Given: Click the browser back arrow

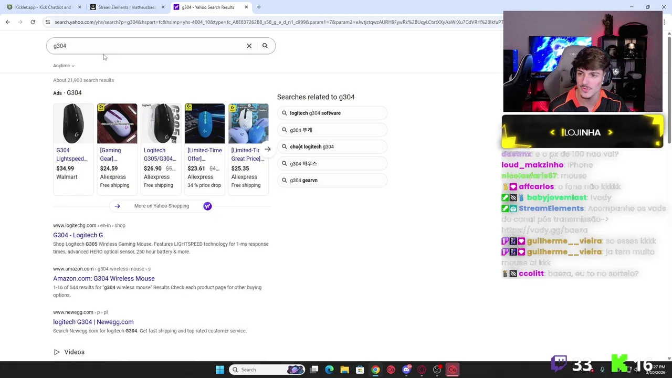Looking at the screenshot, I should pos(7,22).
